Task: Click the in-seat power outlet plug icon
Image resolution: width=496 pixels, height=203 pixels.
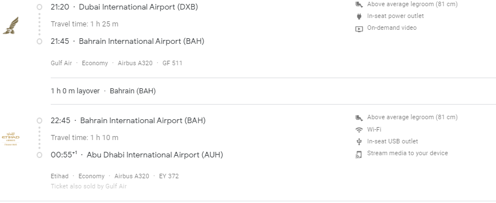Action: [358, 16]
